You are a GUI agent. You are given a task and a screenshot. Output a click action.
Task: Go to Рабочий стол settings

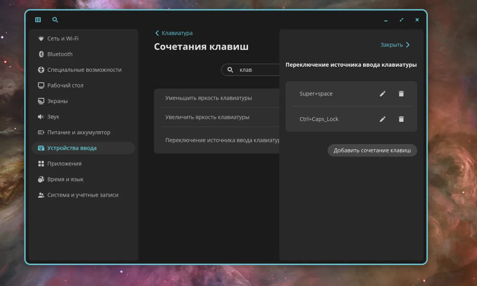click(83, 86)
